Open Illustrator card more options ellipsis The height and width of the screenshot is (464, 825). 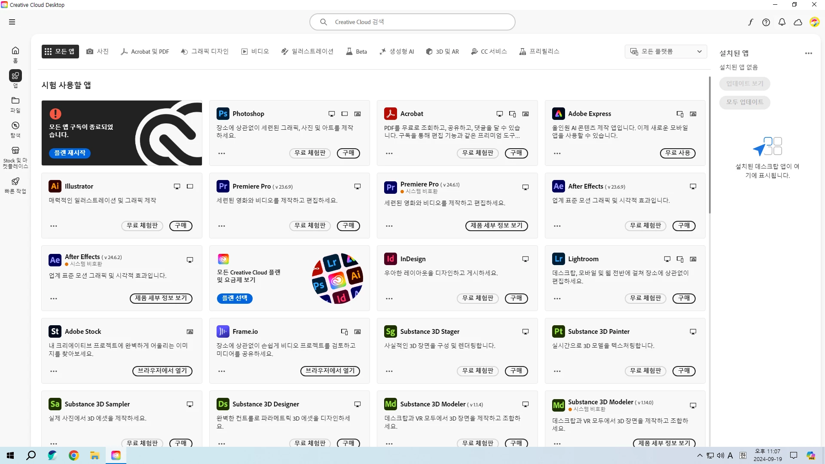coord(54,226)
